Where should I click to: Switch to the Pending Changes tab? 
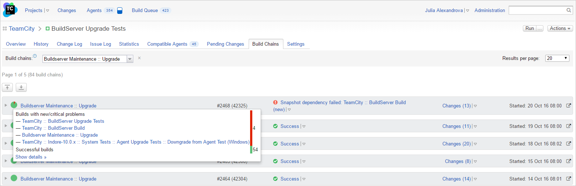225,44
